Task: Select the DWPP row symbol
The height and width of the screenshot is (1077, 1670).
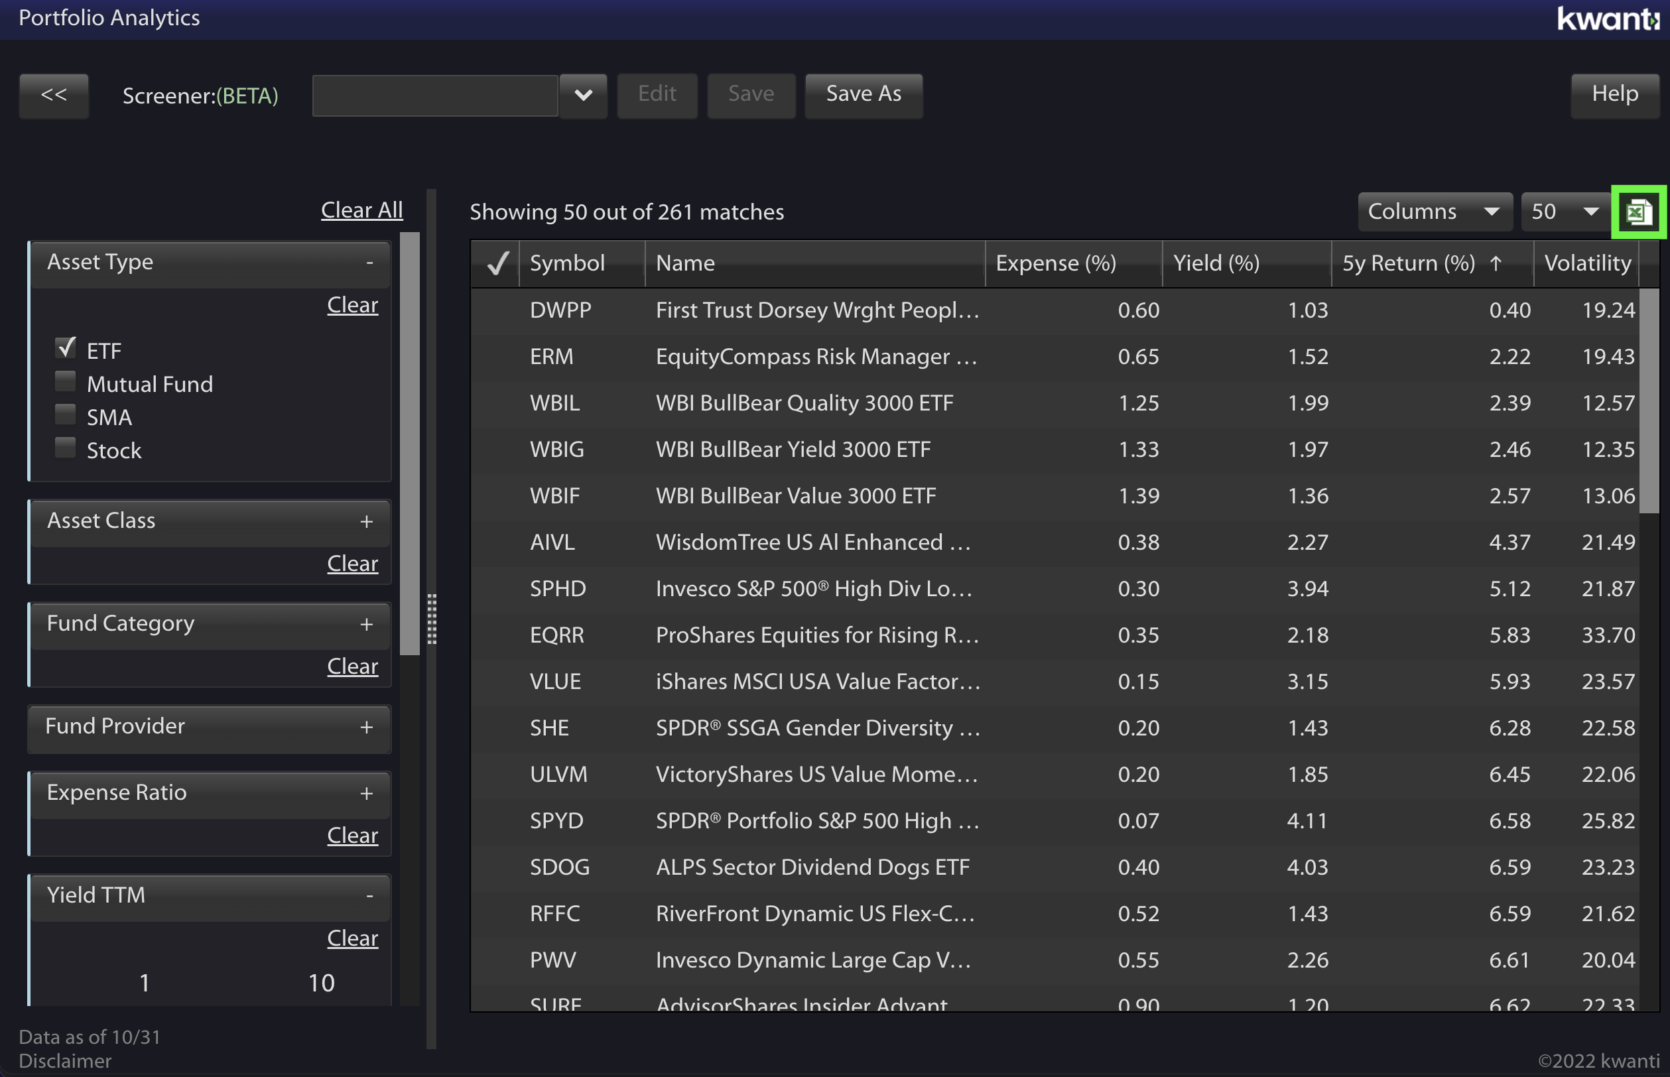Action: tap(561, 310)
